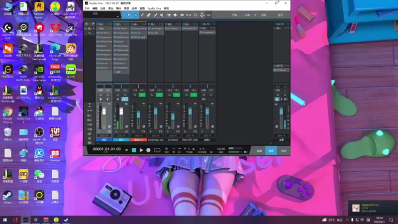Screen dimensions: 398x224
Task: Click the channel 3 volume fader
Action: [x=138, y=114]
